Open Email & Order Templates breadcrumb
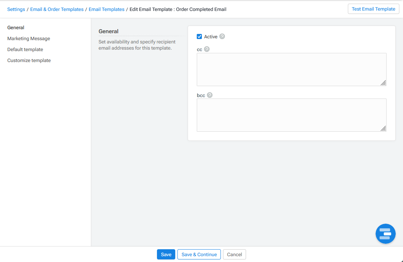 pyautogui.click(x=57, y=9)
